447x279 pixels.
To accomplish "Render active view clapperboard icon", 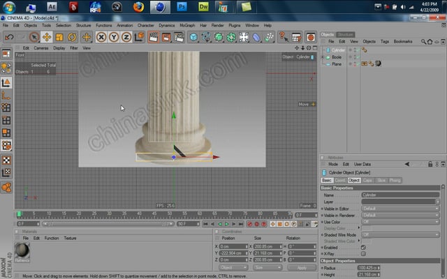I will coord(154,37).
